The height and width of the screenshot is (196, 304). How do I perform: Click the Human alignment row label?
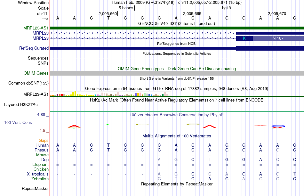click(42, 145)
